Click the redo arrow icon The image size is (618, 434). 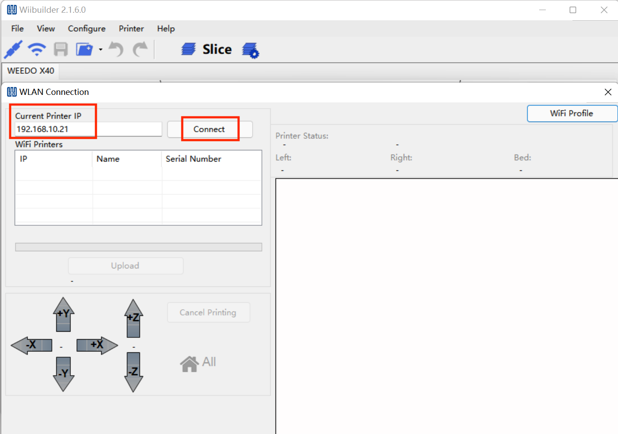(140, 49)
